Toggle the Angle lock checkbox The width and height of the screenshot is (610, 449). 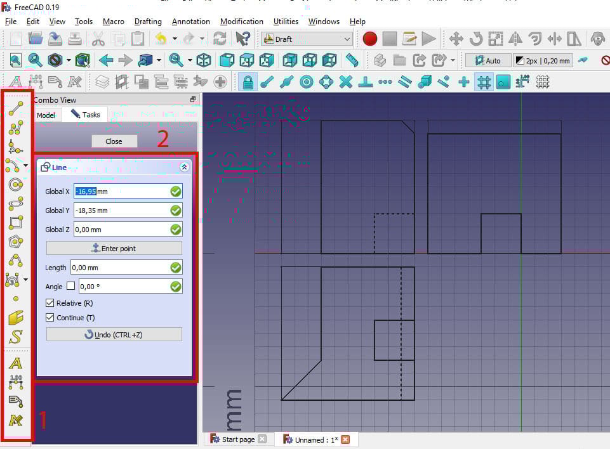pos(71,286)
